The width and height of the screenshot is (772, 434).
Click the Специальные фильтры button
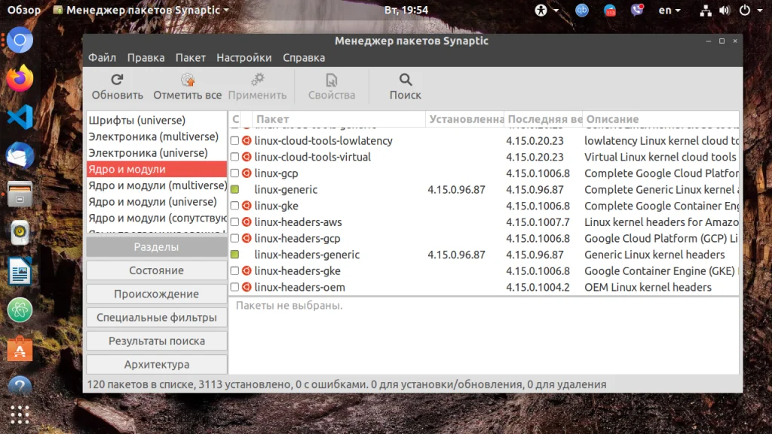point(157,317)
